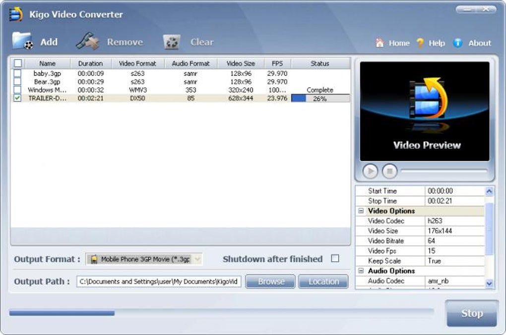
Task: Sort list by Video Format column header
Action: 137,63
